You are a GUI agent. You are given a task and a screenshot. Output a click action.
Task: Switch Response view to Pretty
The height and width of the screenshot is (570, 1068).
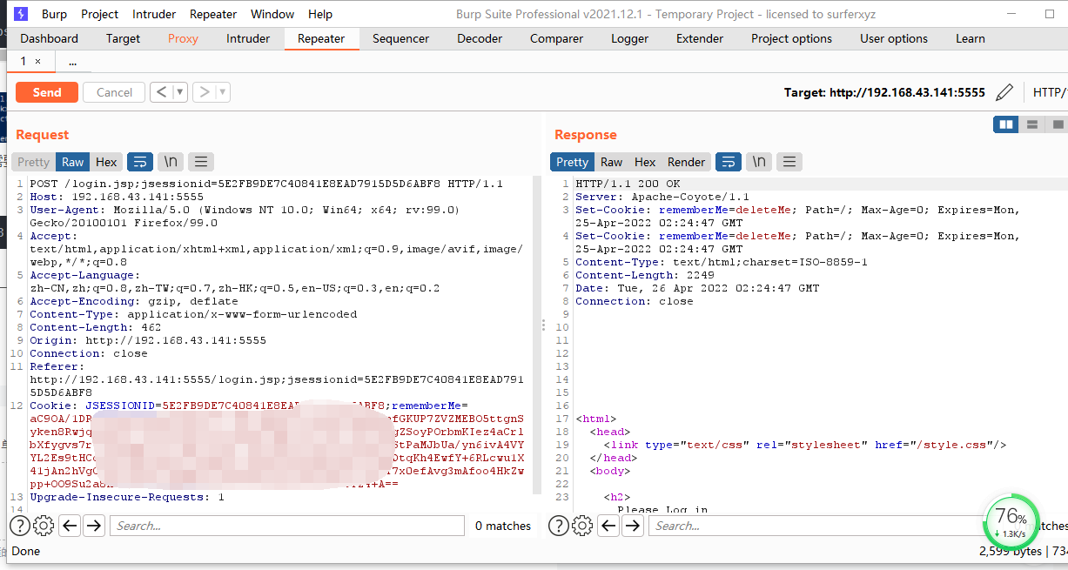[x=572, y=162]
